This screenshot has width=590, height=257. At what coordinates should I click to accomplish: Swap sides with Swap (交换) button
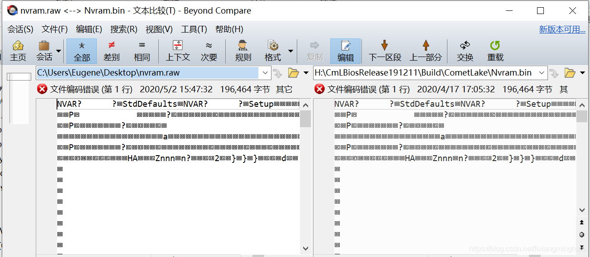coord(465,51)
